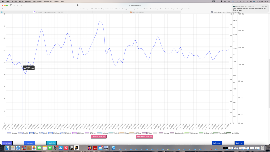Switch to the PostNL Track&Trace tab
This screenshot has height=152, width=270.
coord(137,12)
